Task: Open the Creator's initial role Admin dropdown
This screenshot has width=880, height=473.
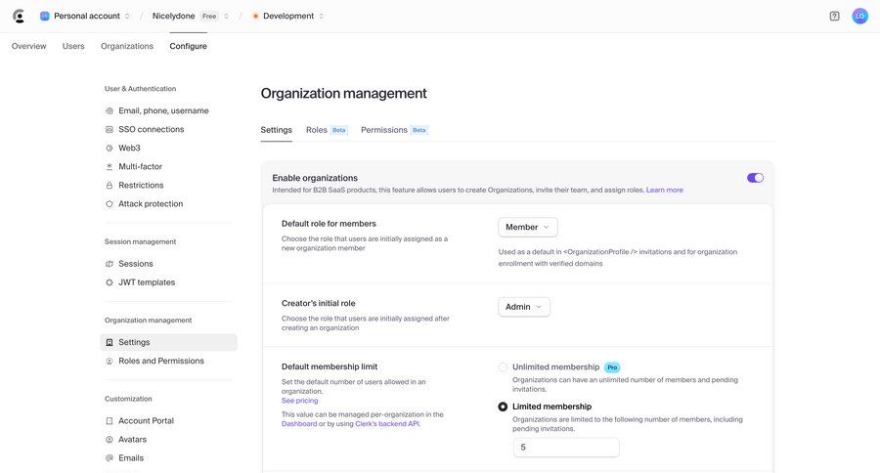Action: [524, 307]
